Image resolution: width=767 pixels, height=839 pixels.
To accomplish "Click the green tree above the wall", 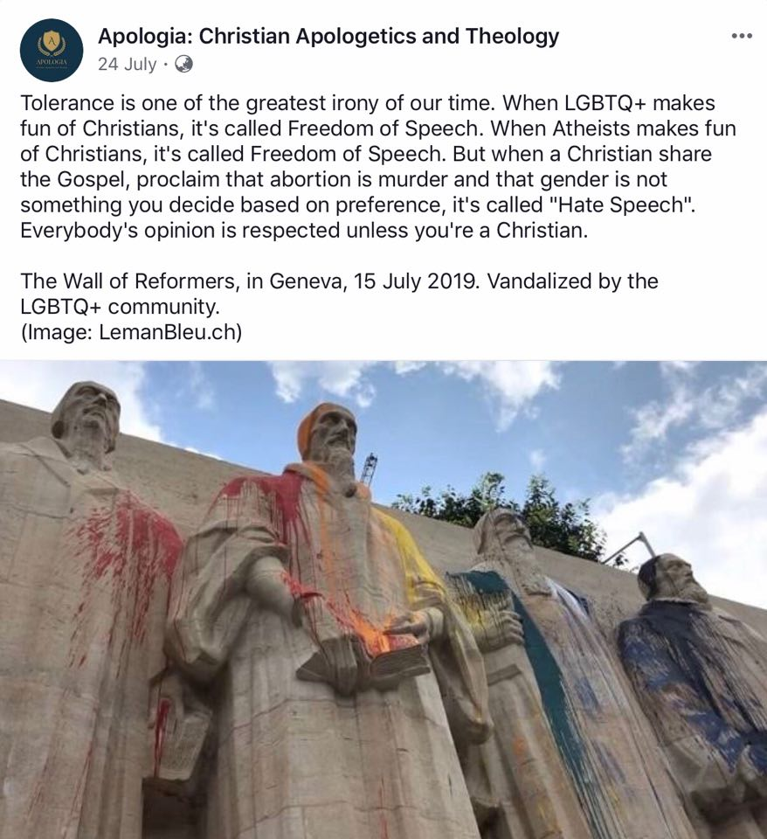I will (508, 514).
